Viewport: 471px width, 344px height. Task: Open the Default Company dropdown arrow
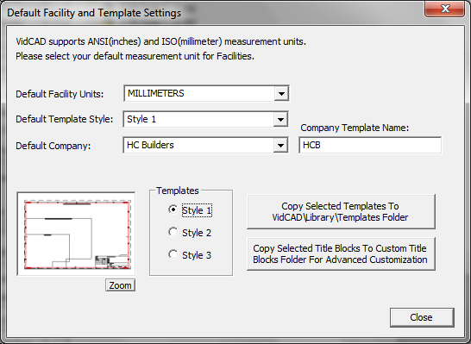(280, 146)
